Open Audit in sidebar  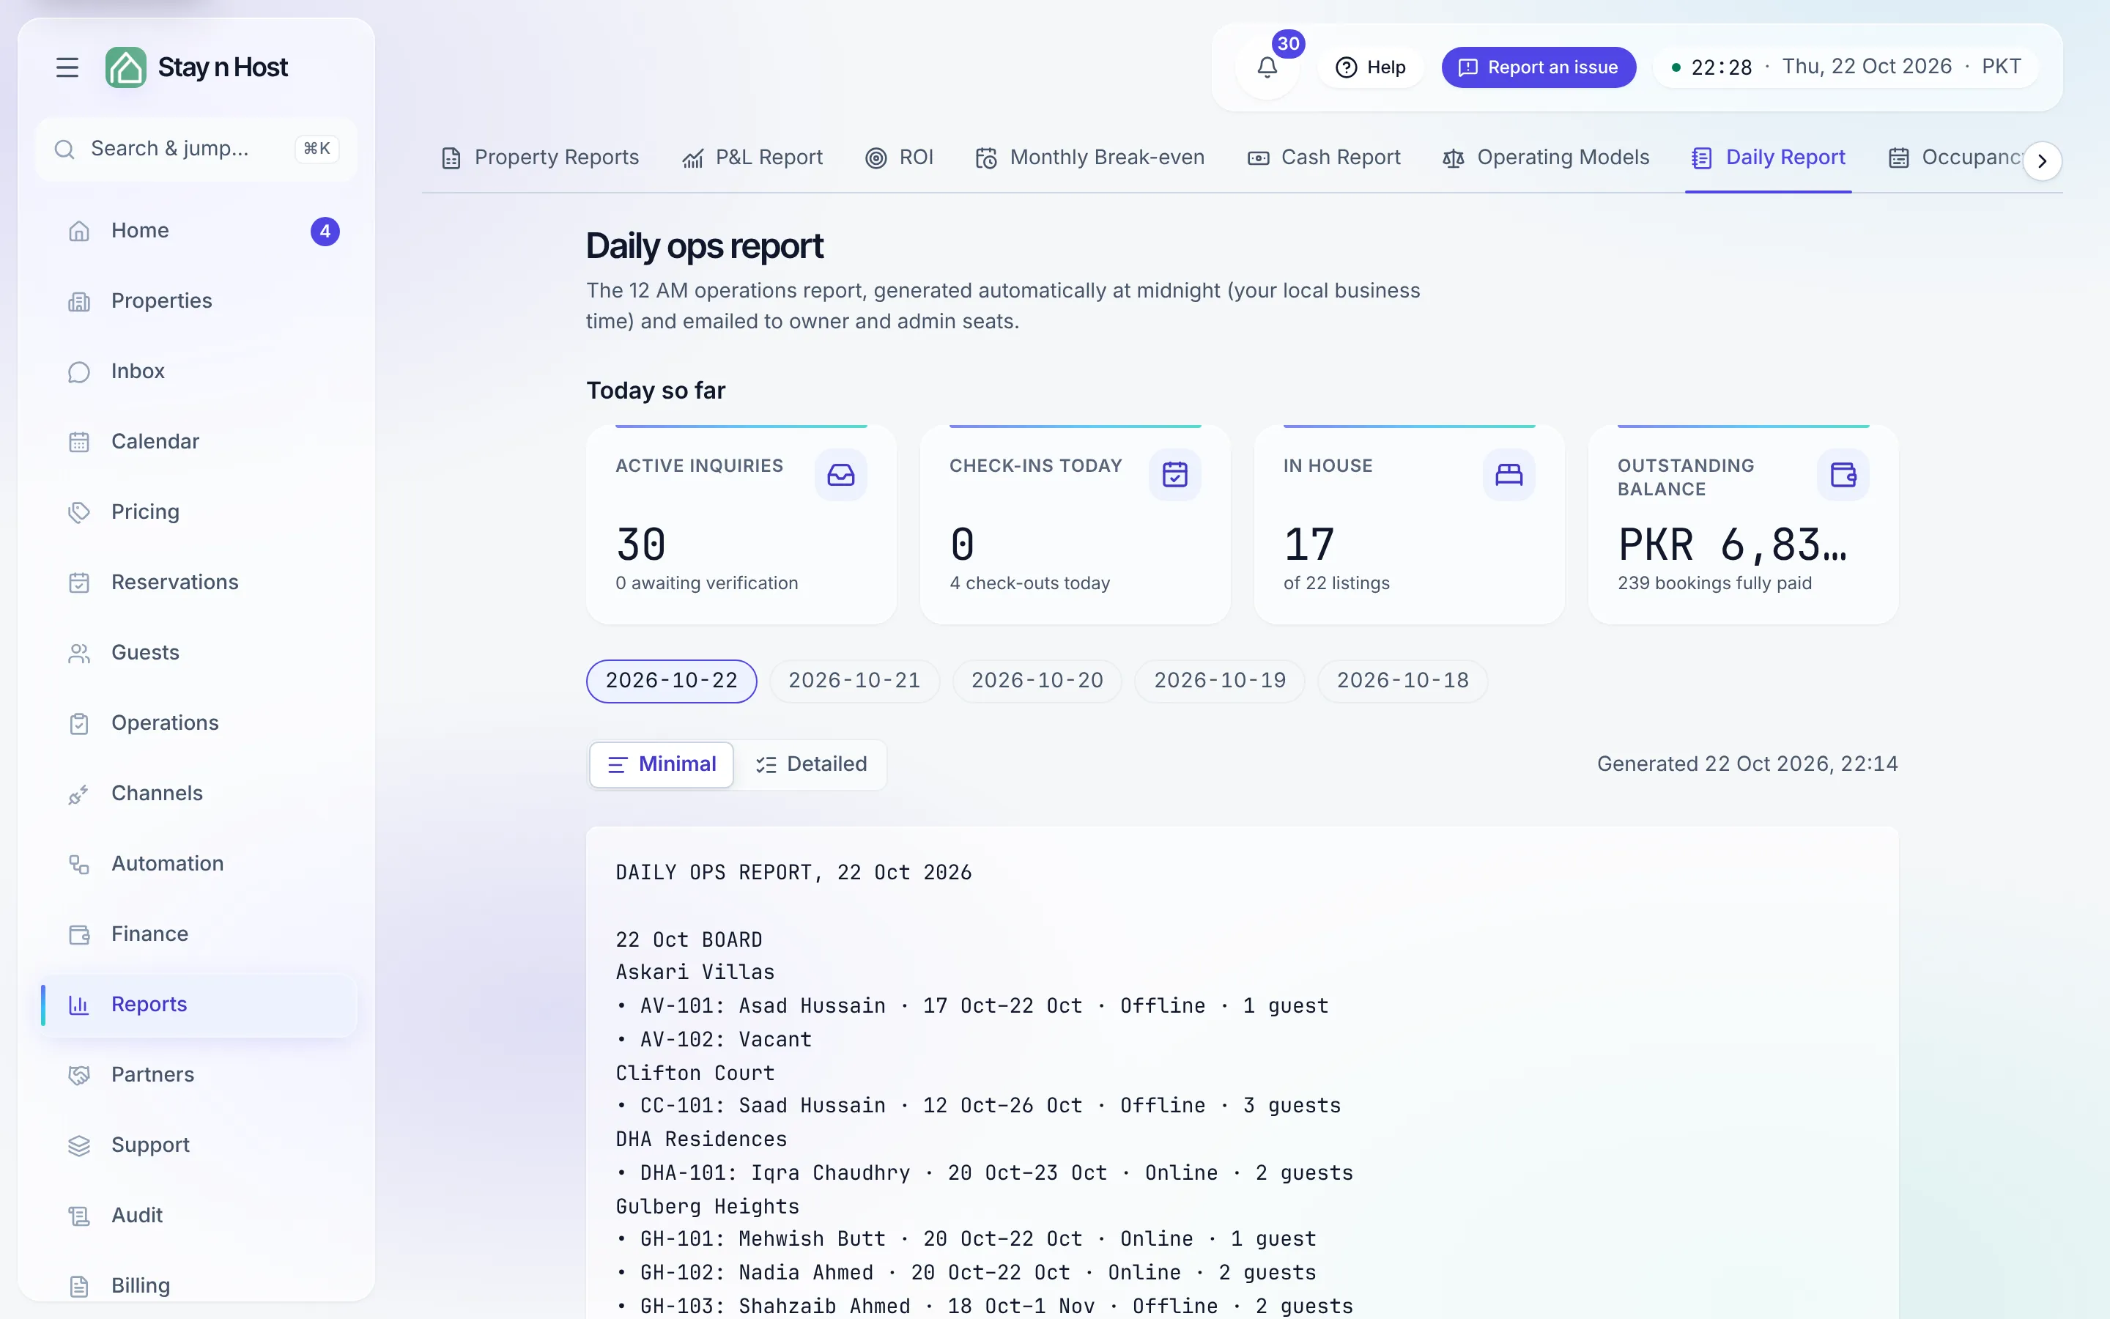point(198,1216)
